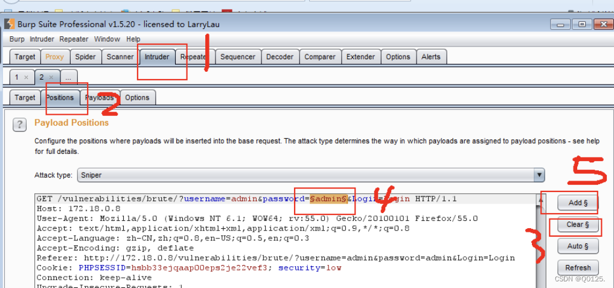Click the Auto § button
This screenshot has width=614, height=288.
pyautogui.click(x=578, y=246)
